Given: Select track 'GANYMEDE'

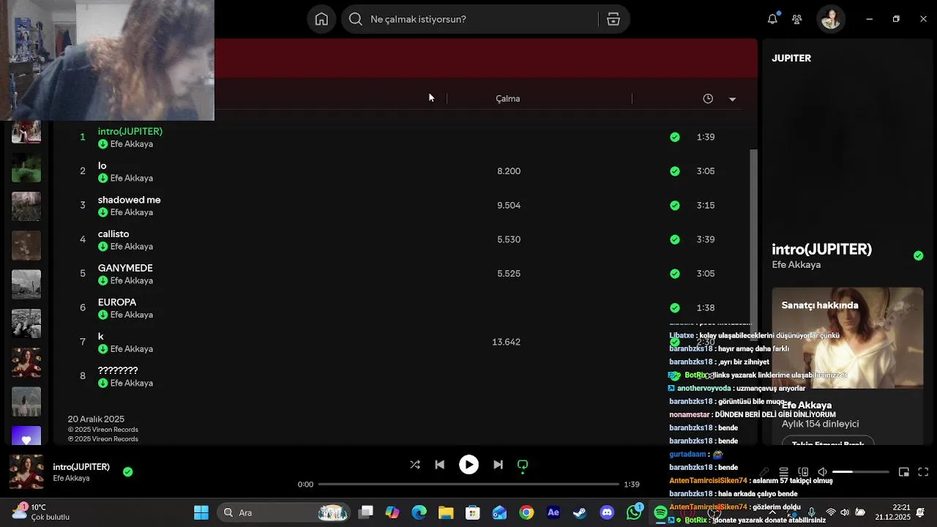Looking at the screenshot, I should 125,268.
